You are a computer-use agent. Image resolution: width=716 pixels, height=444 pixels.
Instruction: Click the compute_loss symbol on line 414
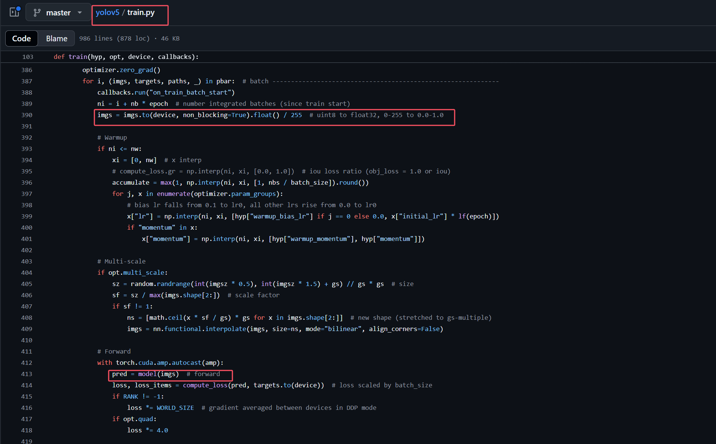coord(205,385)
